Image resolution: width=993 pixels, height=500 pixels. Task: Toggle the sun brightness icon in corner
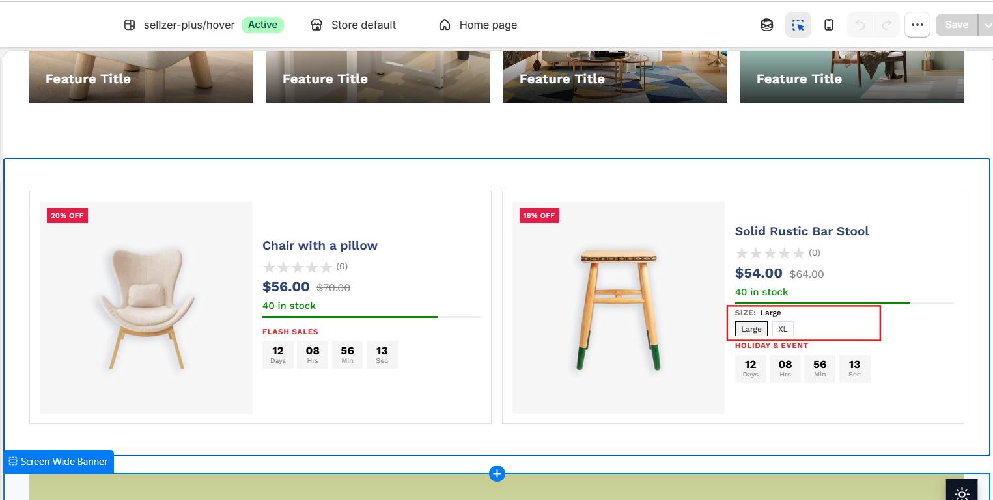(962, 493)
